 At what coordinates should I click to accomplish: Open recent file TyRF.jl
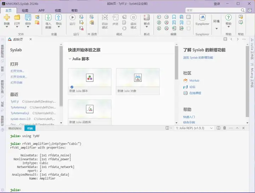point(15,102)
